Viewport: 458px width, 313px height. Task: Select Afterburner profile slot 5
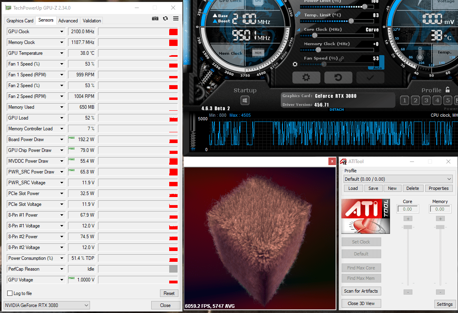click(448, 101)
